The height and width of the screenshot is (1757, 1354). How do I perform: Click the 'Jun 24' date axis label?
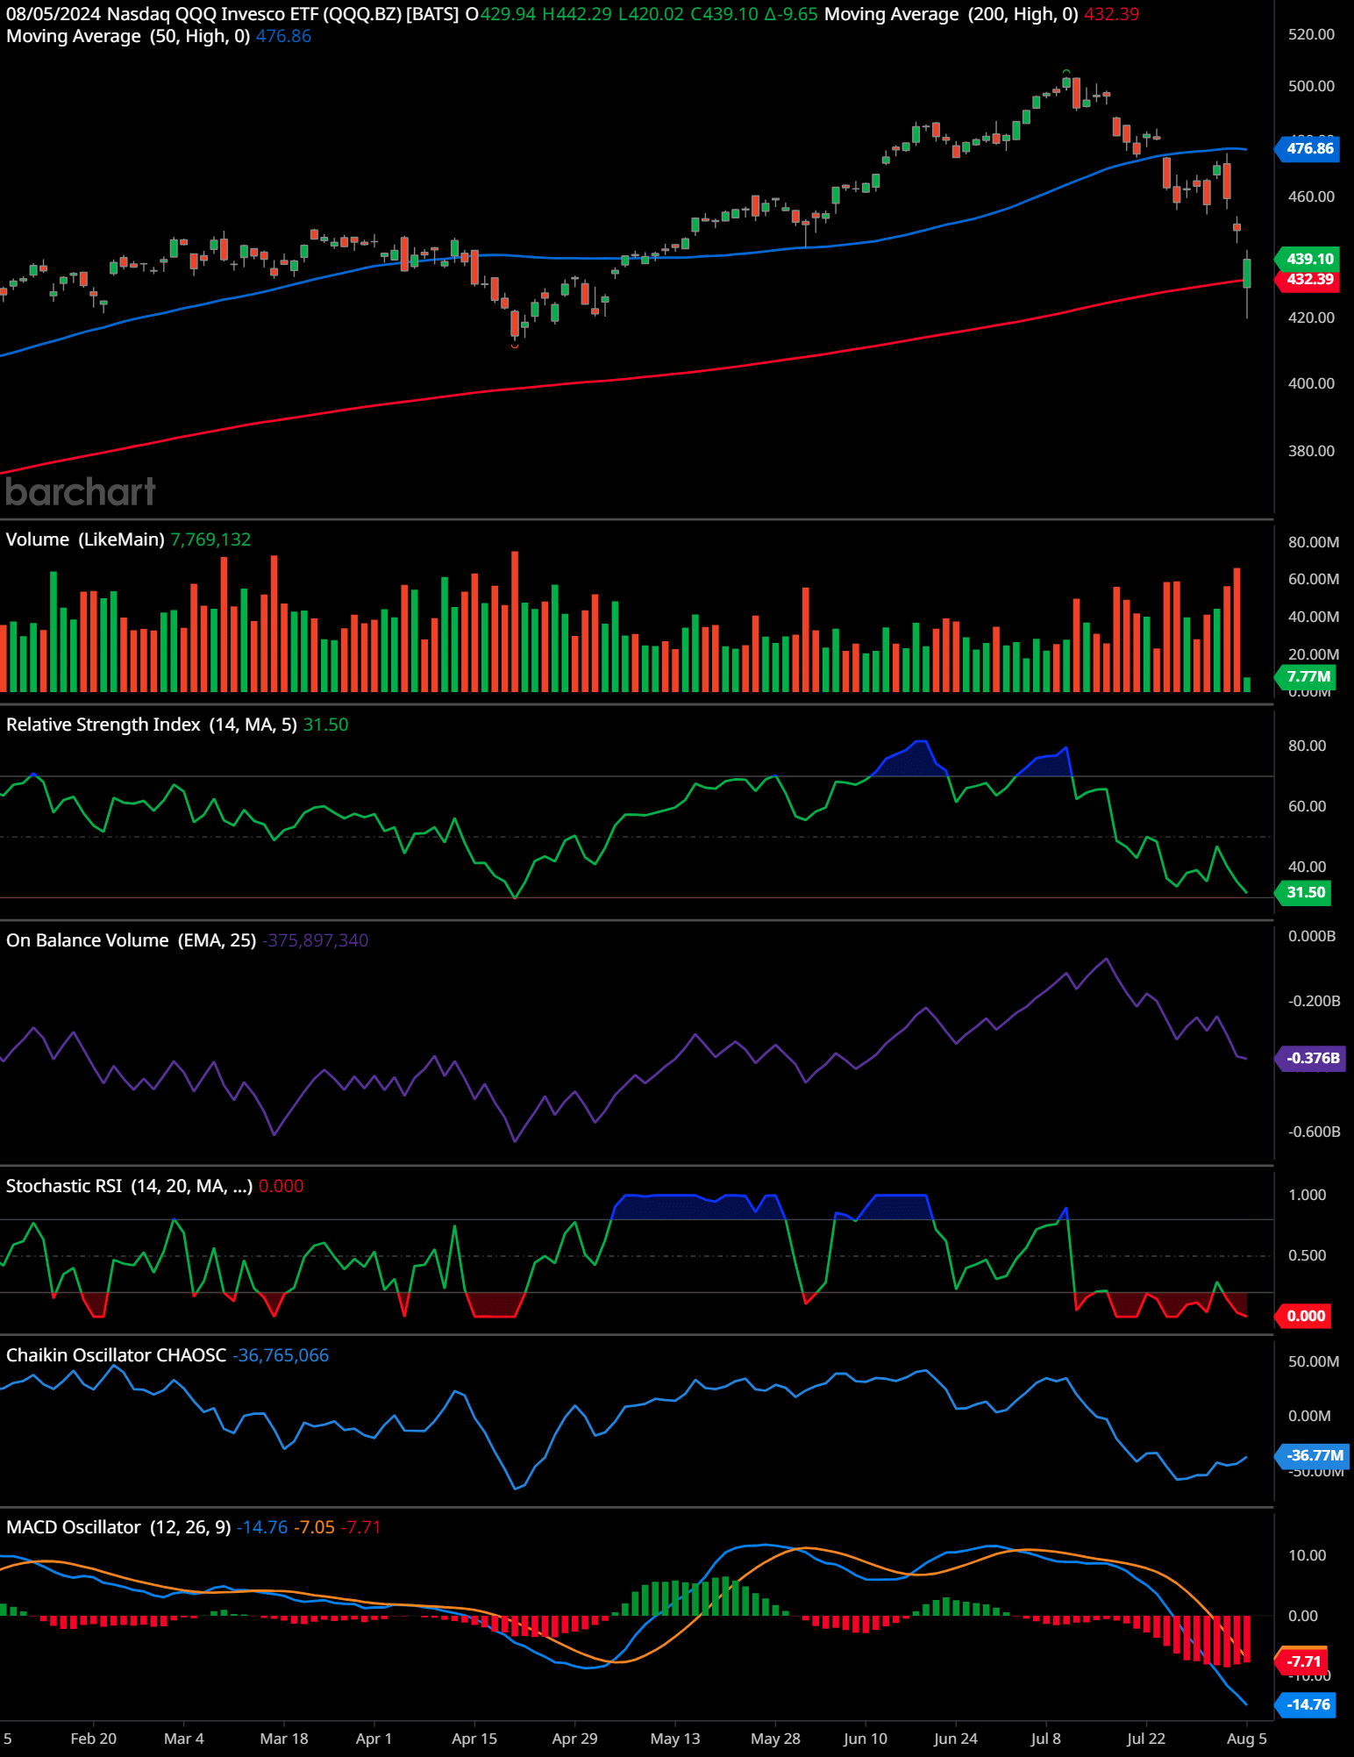coord(956,1739)
